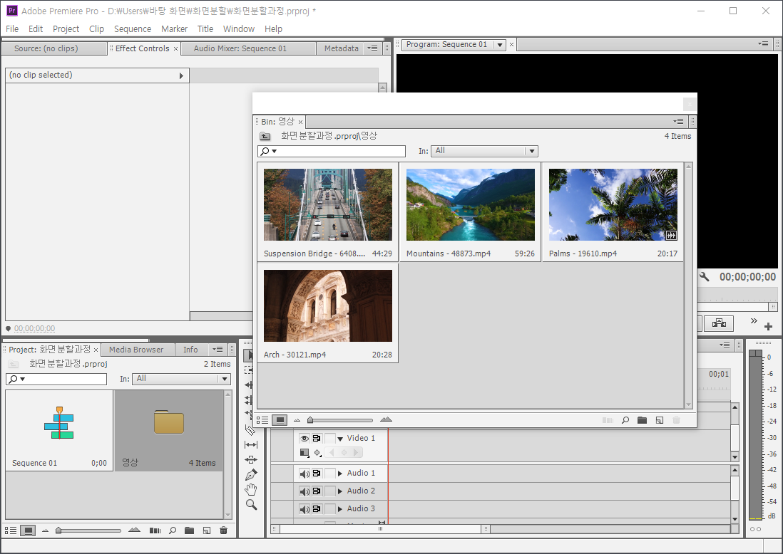
Task: Toggle track lock box on Video 1
Action: [x=329, y=439]
